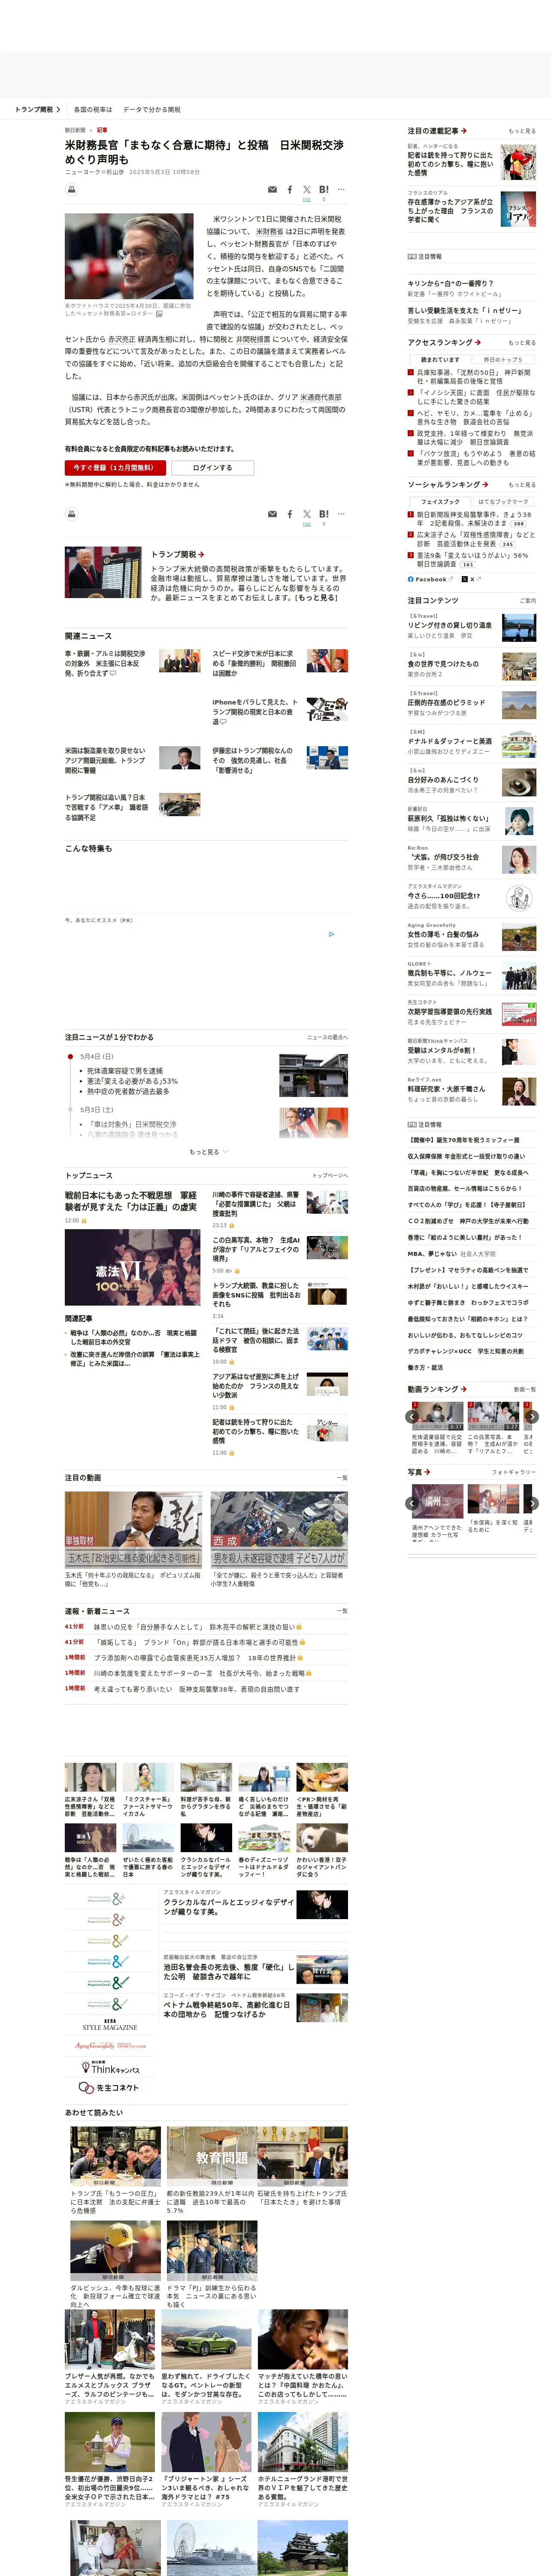Click X share icon after article body
The image size is (551, 2576).
[307, 514]
